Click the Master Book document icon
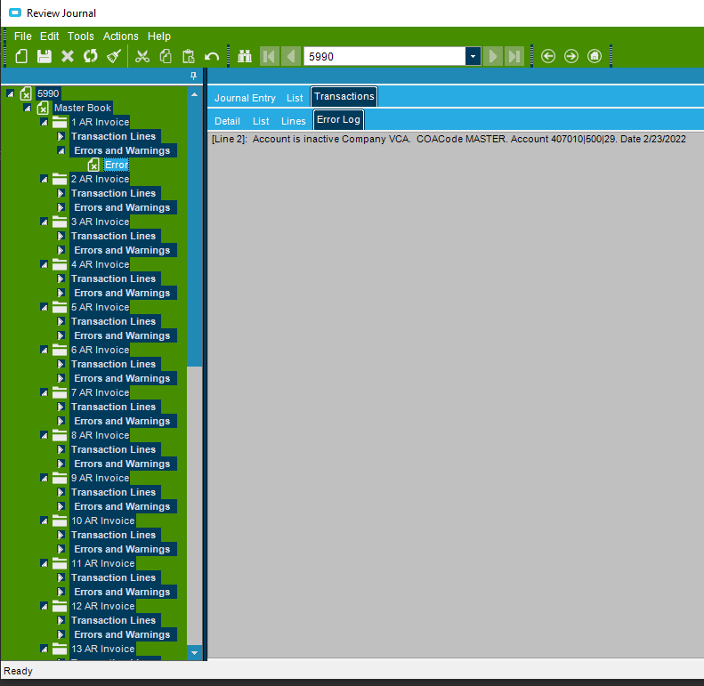 click(43, 108)
